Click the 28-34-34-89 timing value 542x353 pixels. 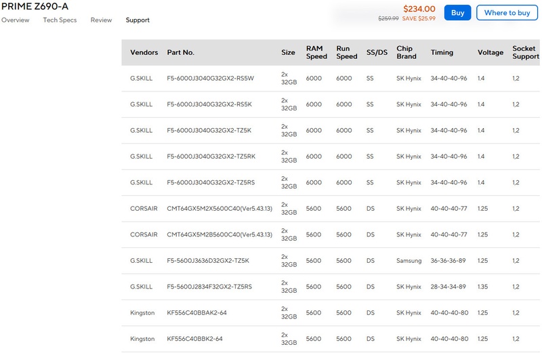[448, 287]
